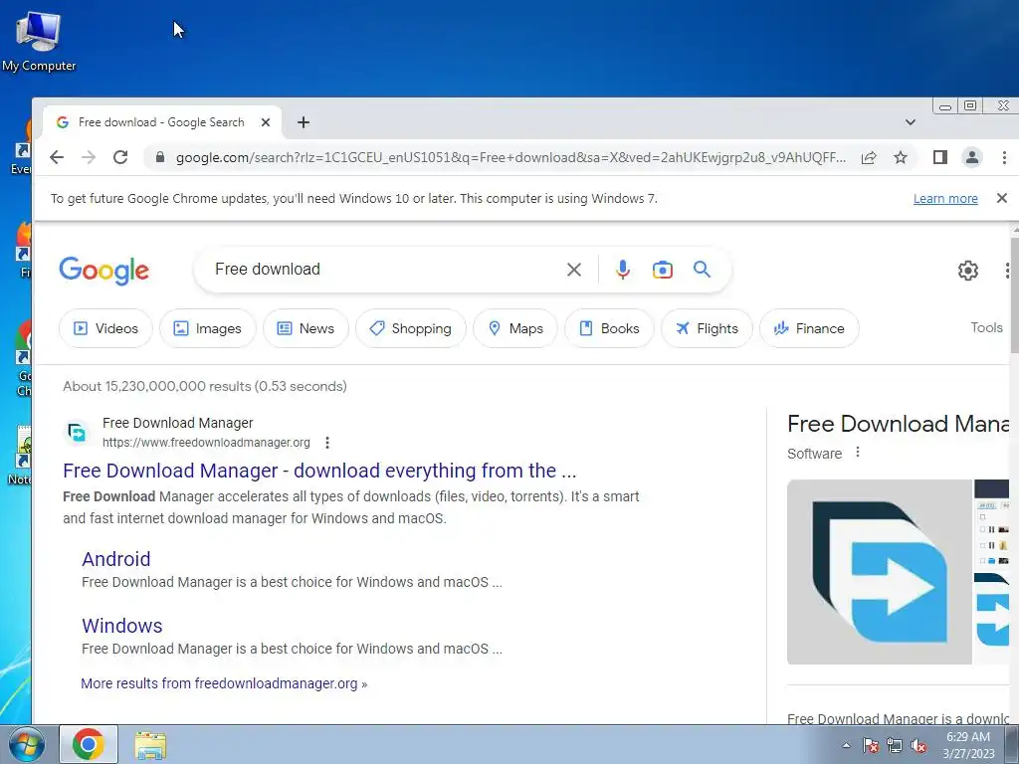Clear the search box with the X icon

tap(574, 270)
